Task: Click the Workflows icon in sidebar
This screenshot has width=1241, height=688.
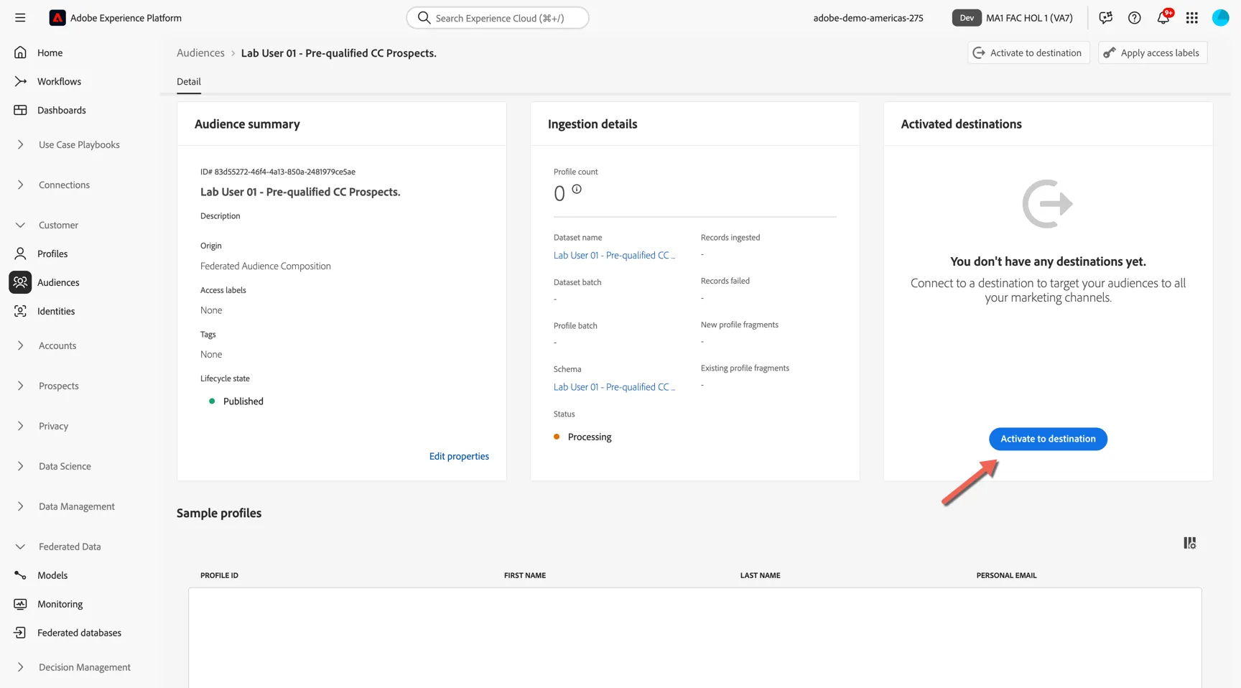Action: coord(20,81)
